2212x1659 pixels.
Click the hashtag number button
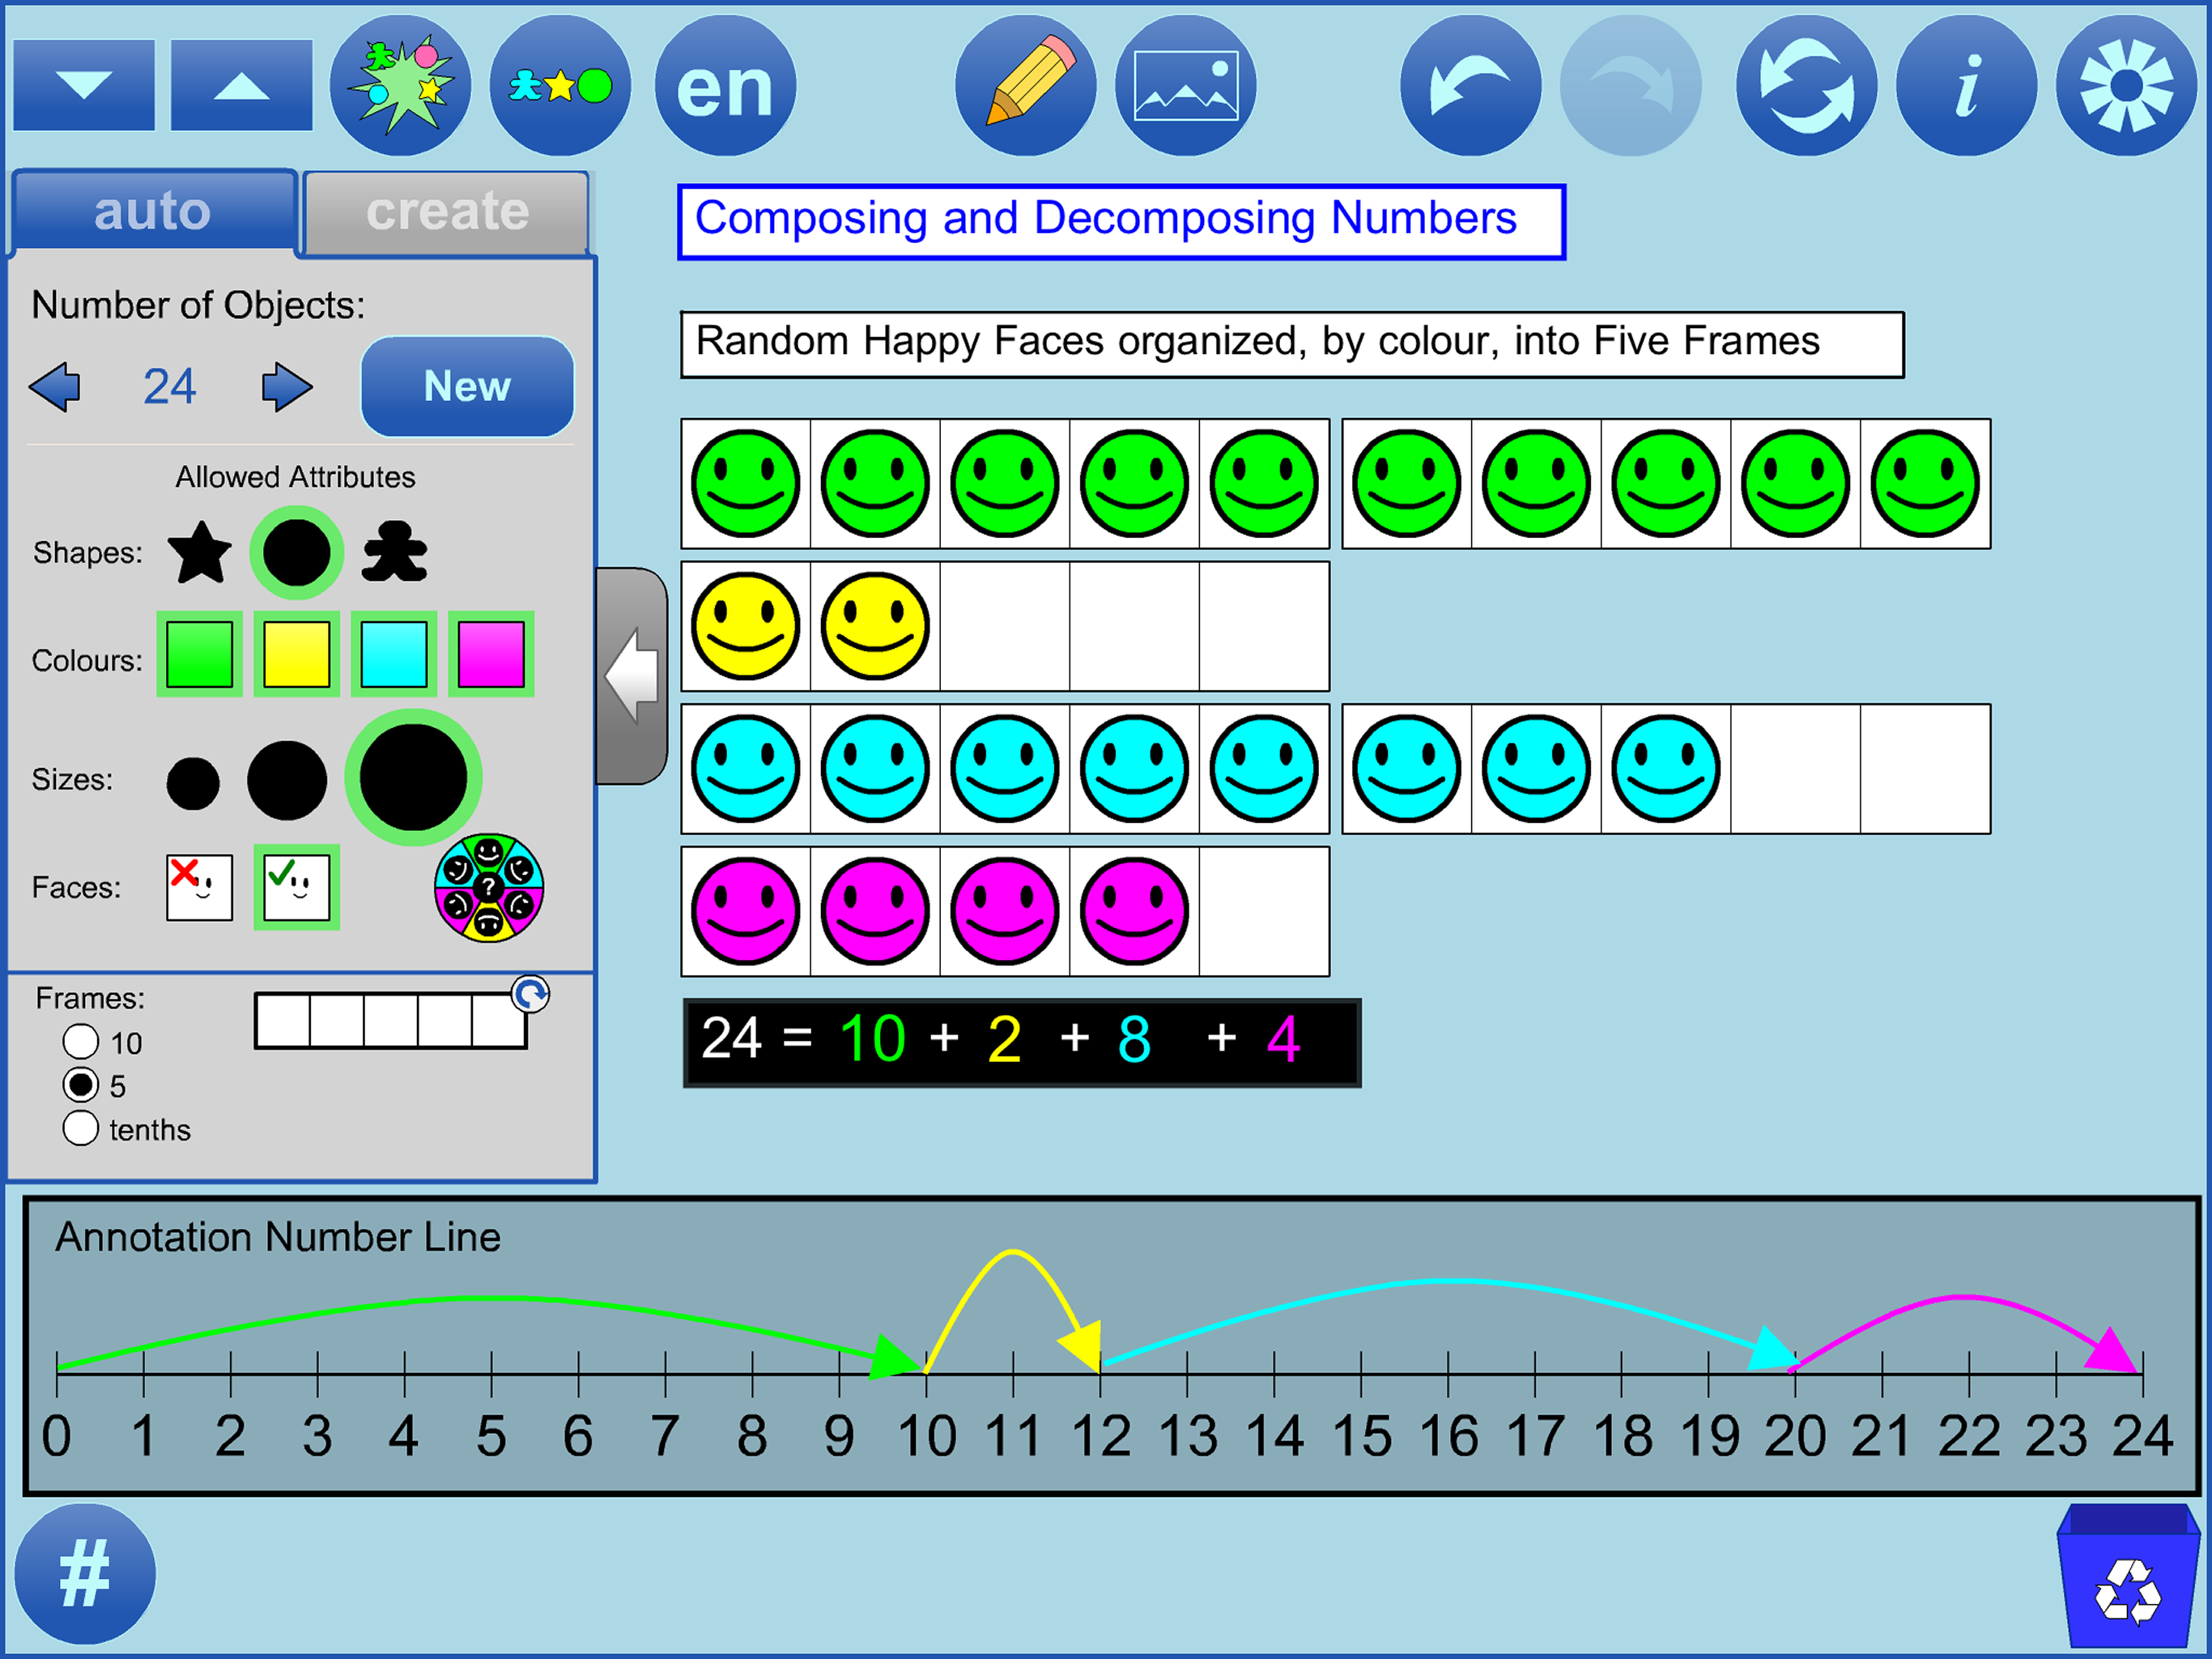tap(85, 1574)
